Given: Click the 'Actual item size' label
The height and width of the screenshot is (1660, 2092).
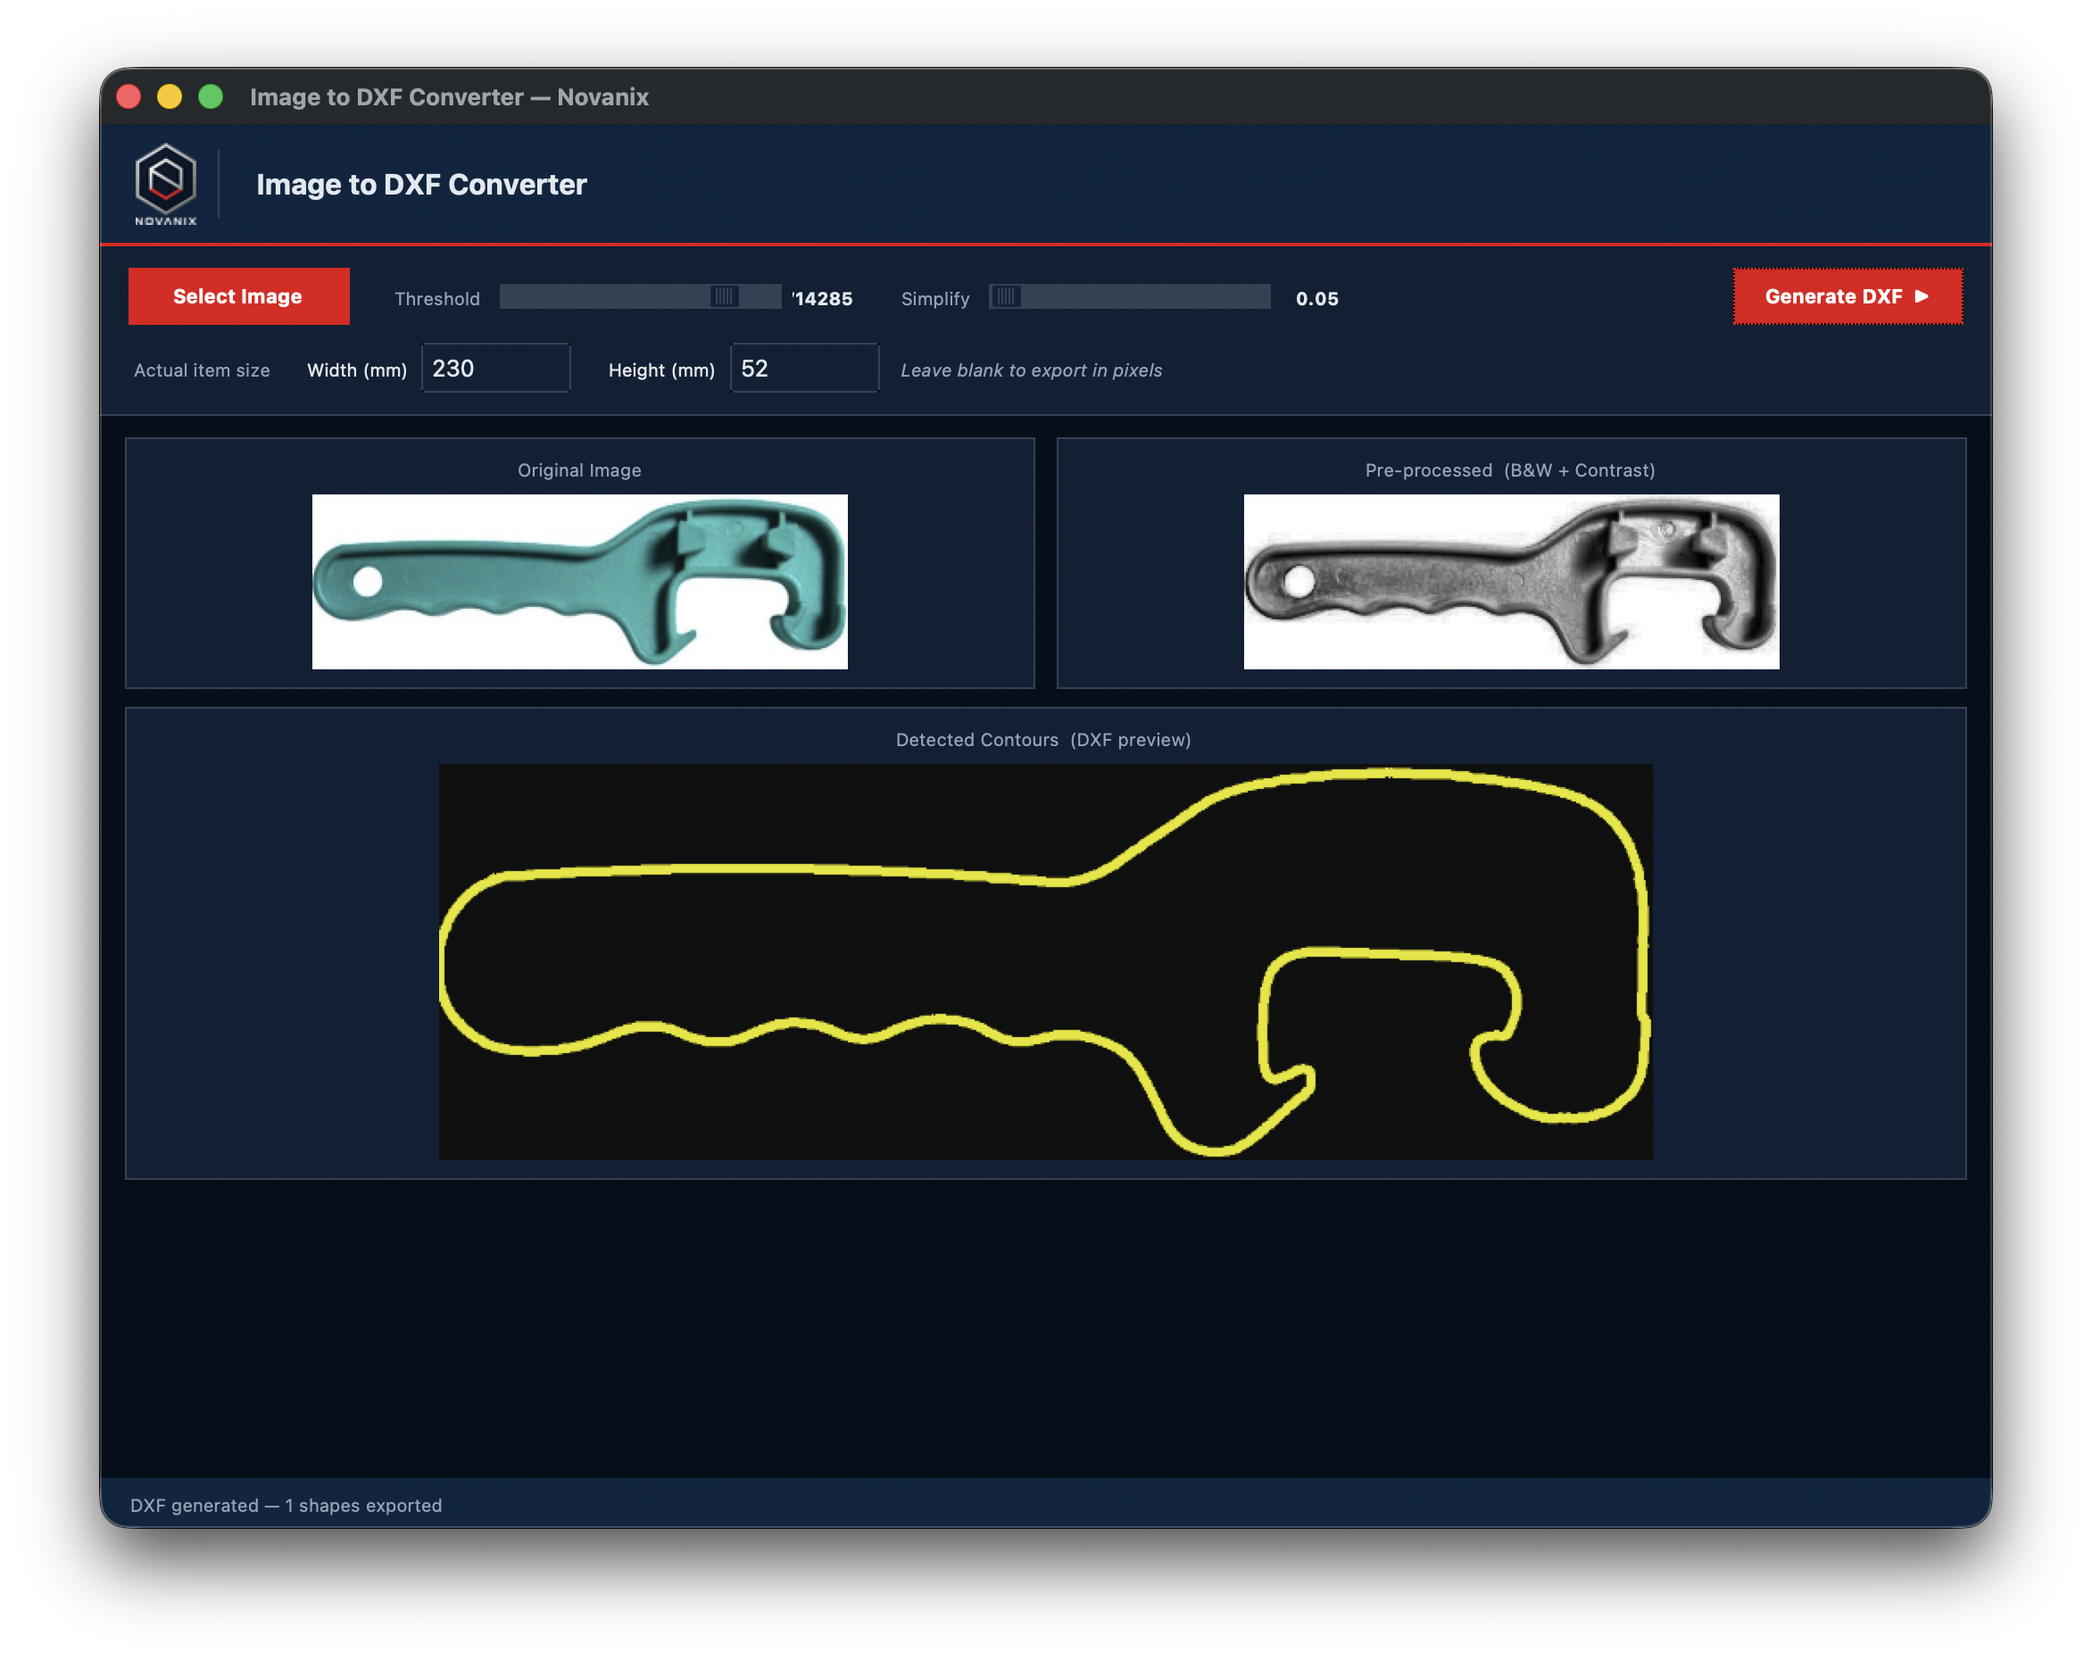Looking at the screenshot, I should pos(202,369).
